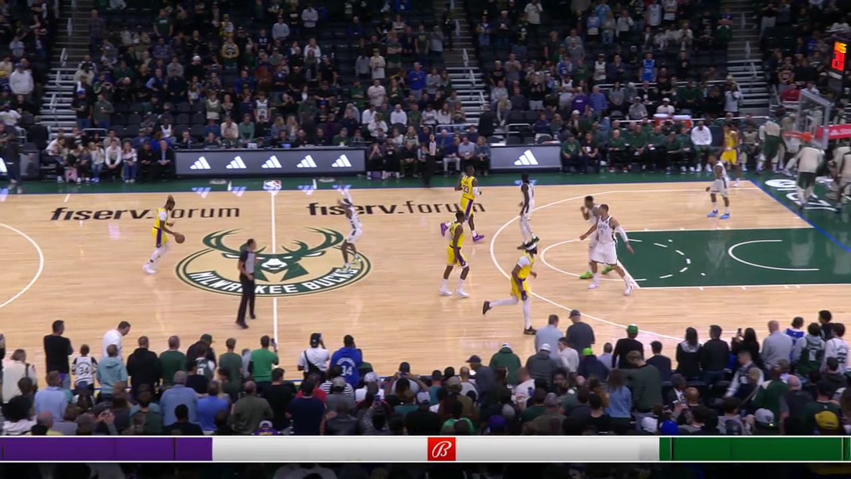Click the standalone adidas logo board
The width and height of the screenshot is (851, 479).
[525, 158]
